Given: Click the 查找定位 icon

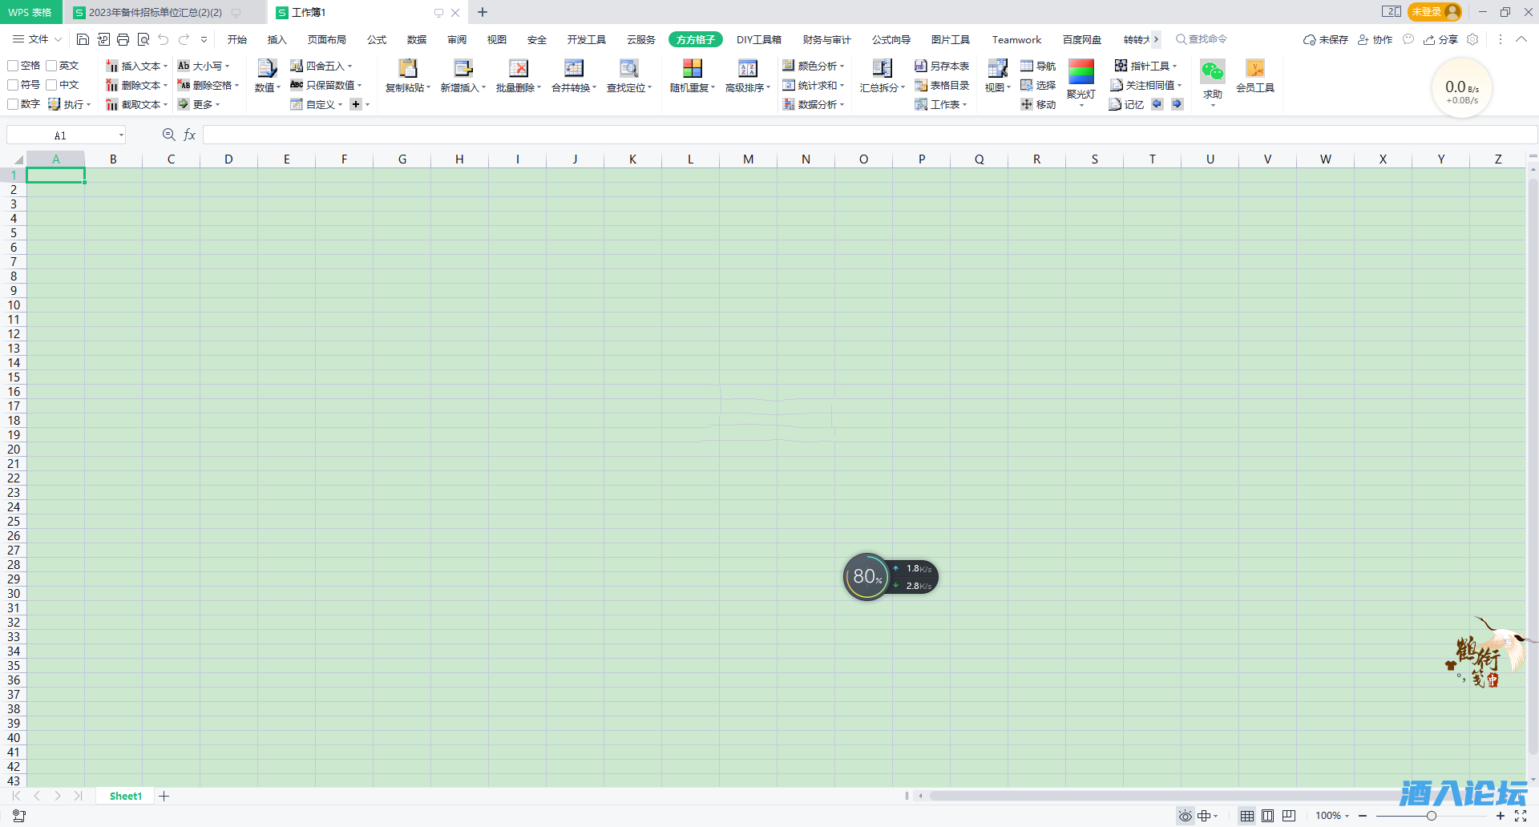Looking at the screenshot, I should pyautogui.click(x=628, y=70).
